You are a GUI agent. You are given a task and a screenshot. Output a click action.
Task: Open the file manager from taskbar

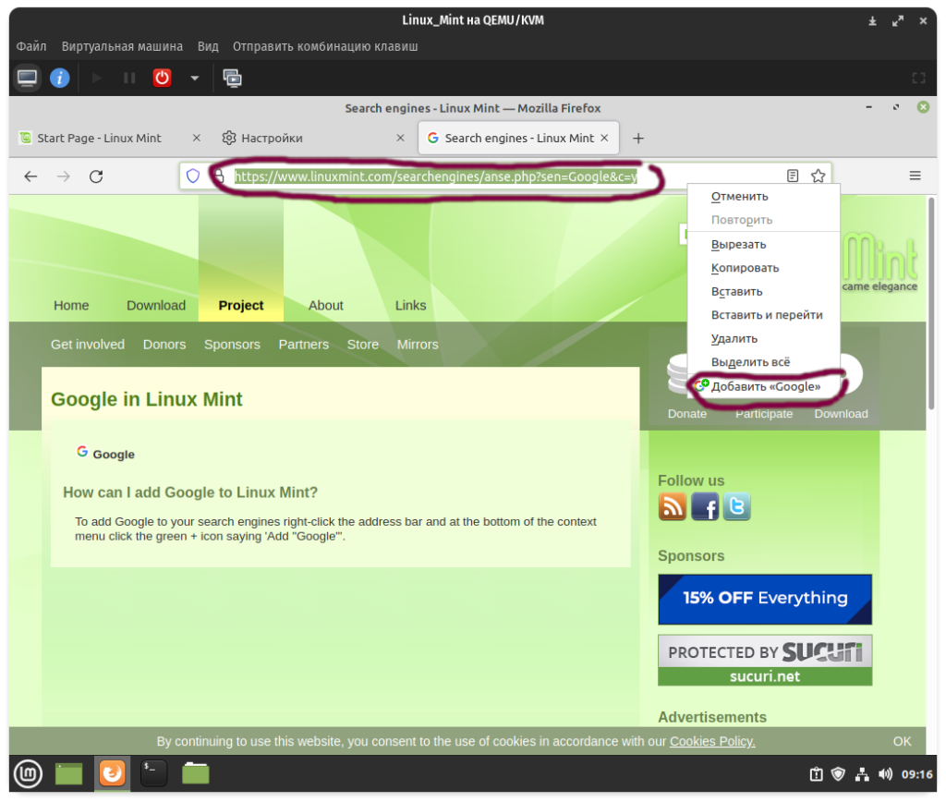point(196,773)
